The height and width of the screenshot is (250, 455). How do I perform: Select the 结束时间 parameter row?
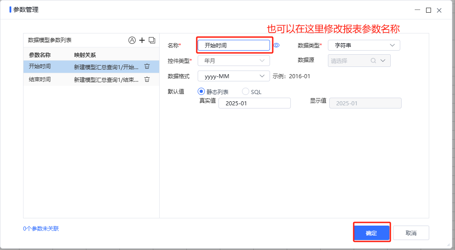tap(91, 80)
